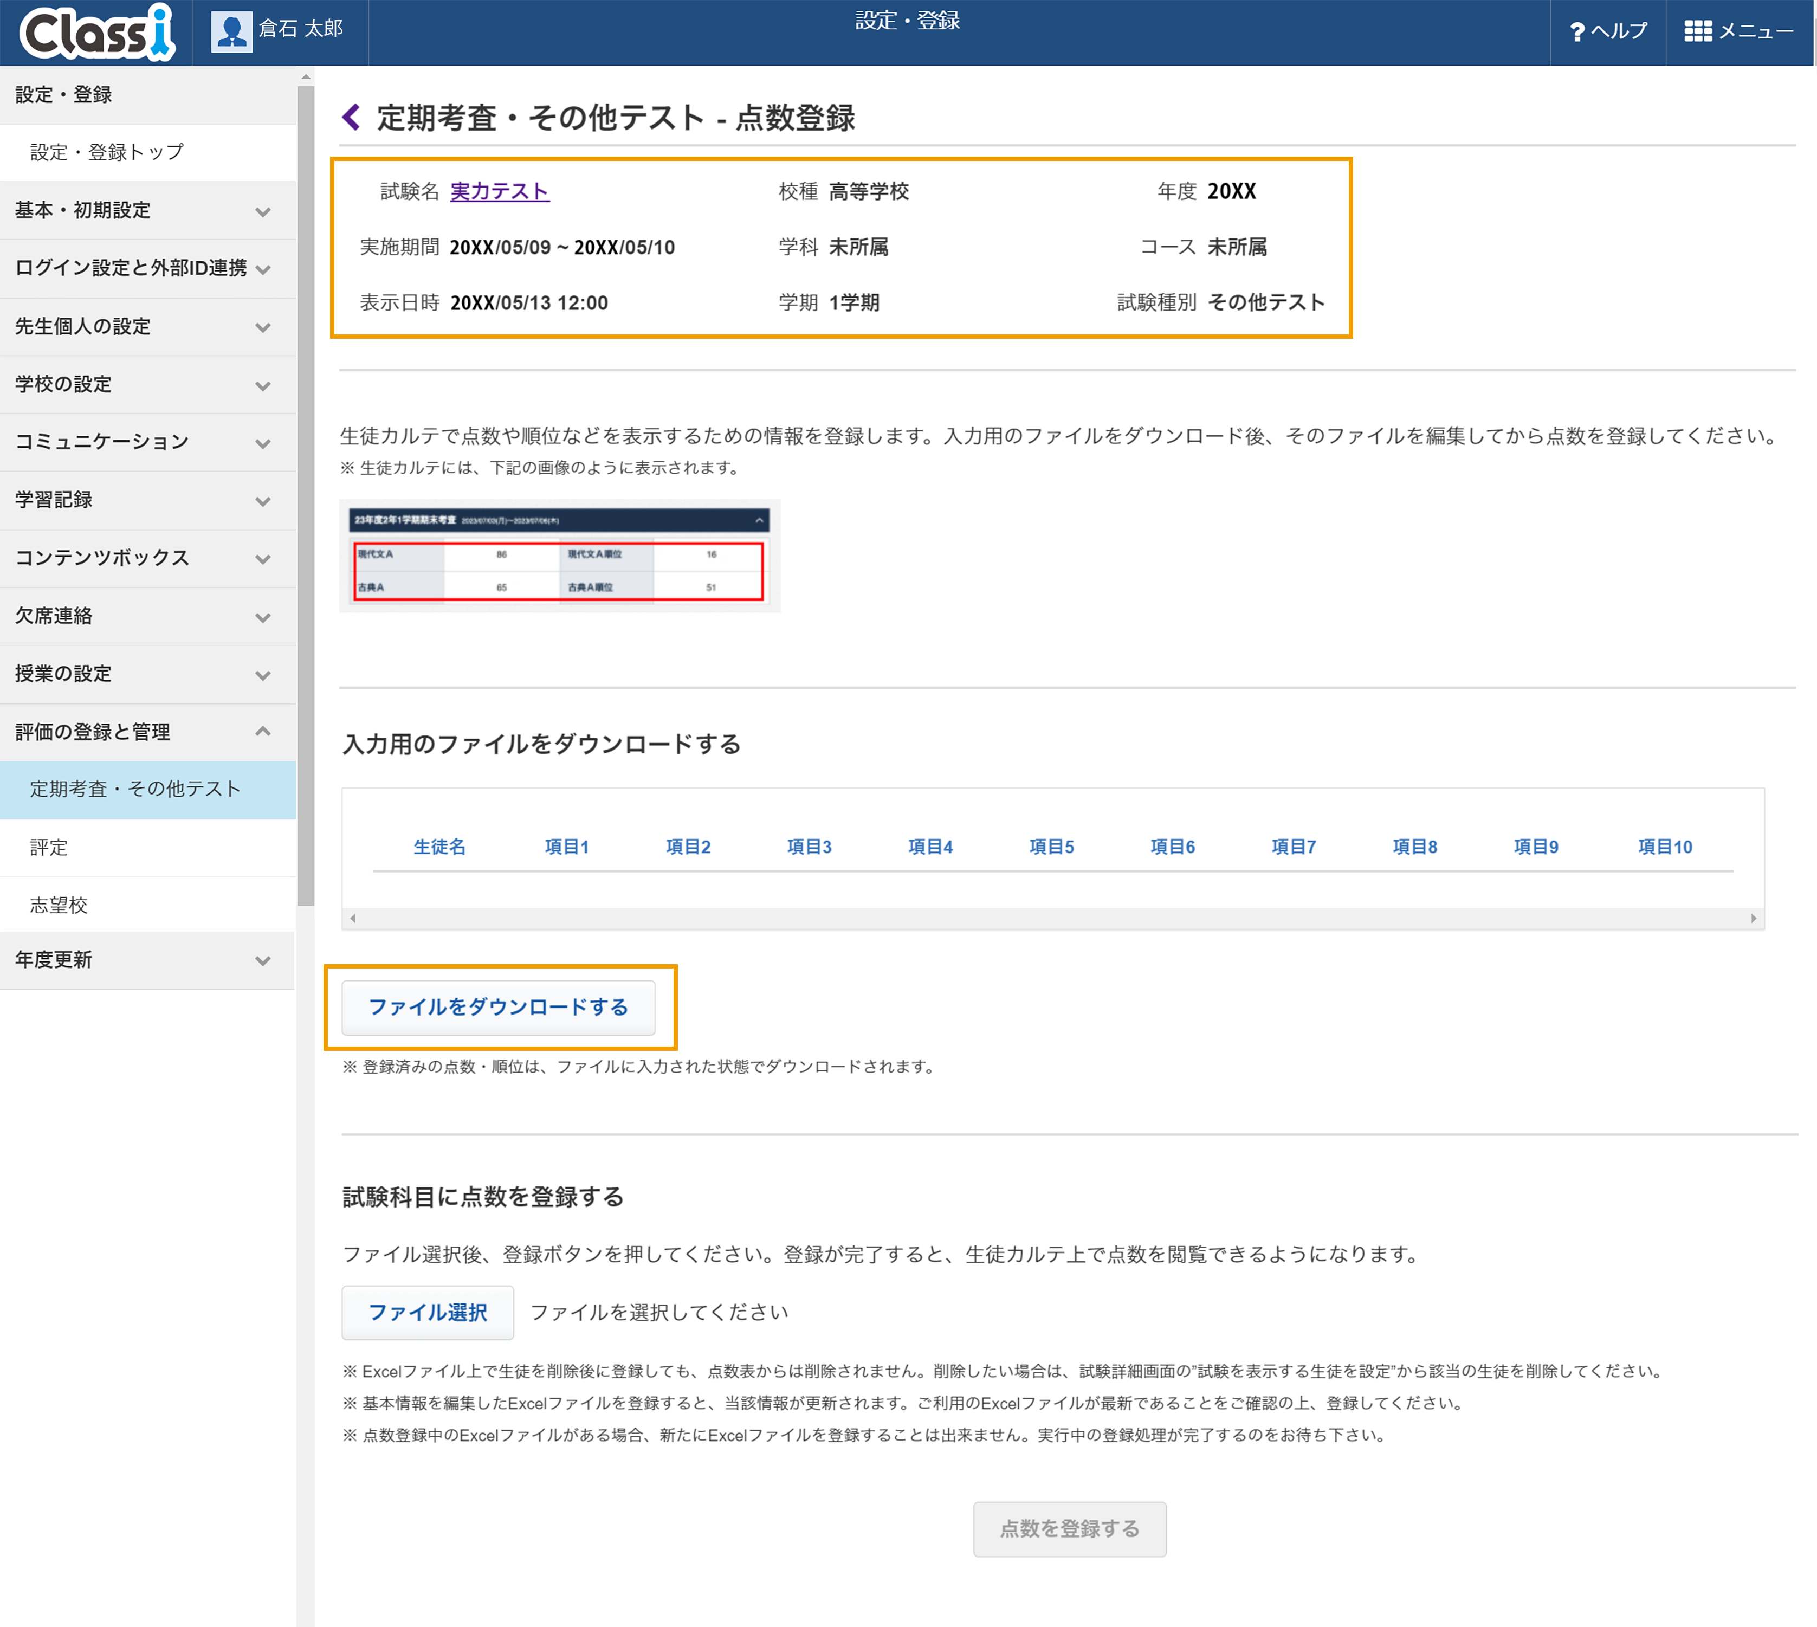Expand the 学校の設定 section
This screenshot has width=1817, height=1627.
point(147,384)
